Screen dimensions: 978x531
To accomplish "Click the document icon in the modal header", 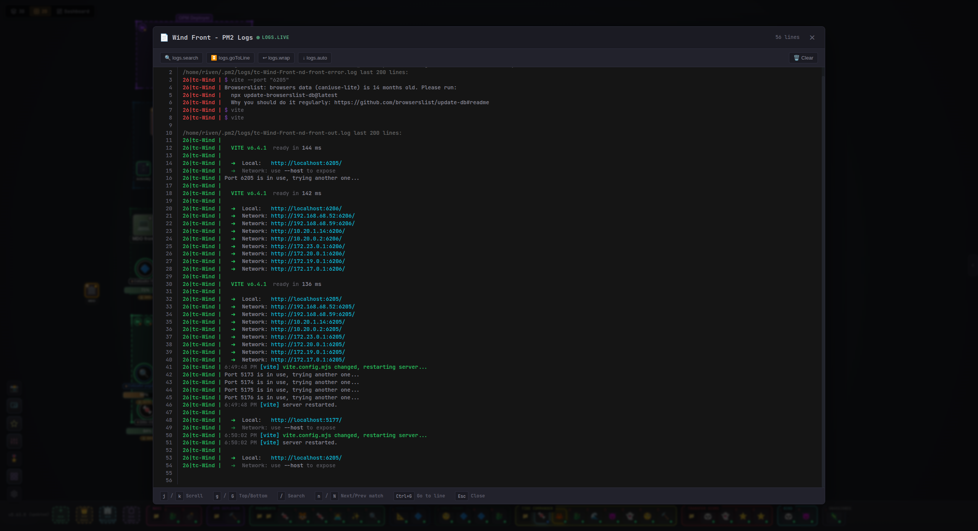I will (x=165, y=37).
